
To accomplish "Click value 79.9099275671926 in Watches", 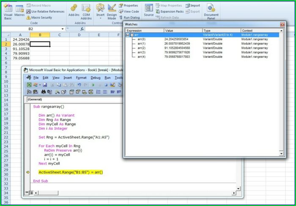I will (x=177, y=53).
